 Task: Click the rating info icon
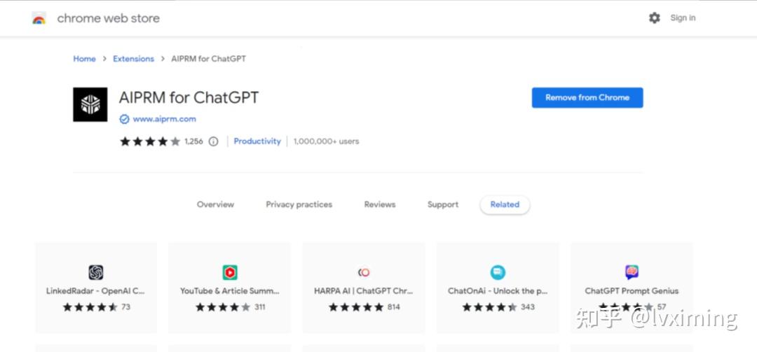pos(214,141)
